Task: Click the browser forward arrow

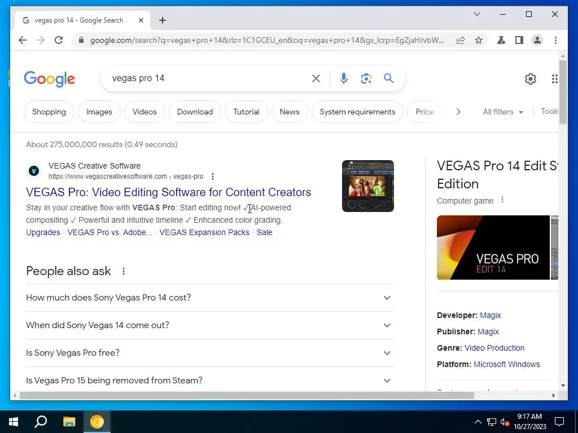Action: coord(41,40)
